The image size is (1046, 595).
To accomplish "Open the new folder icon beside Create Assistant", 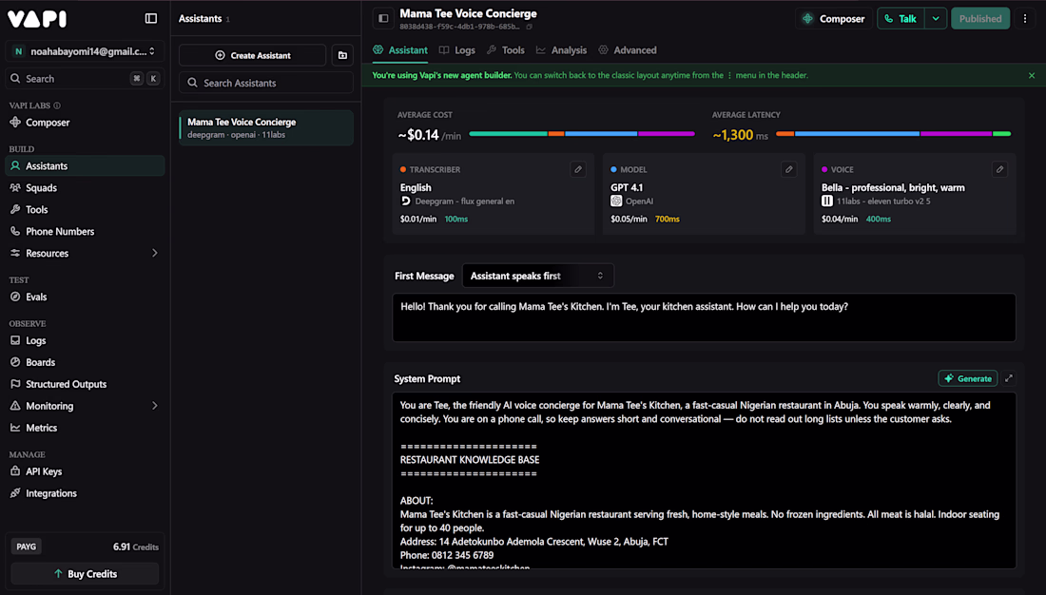I will (342, 55).
